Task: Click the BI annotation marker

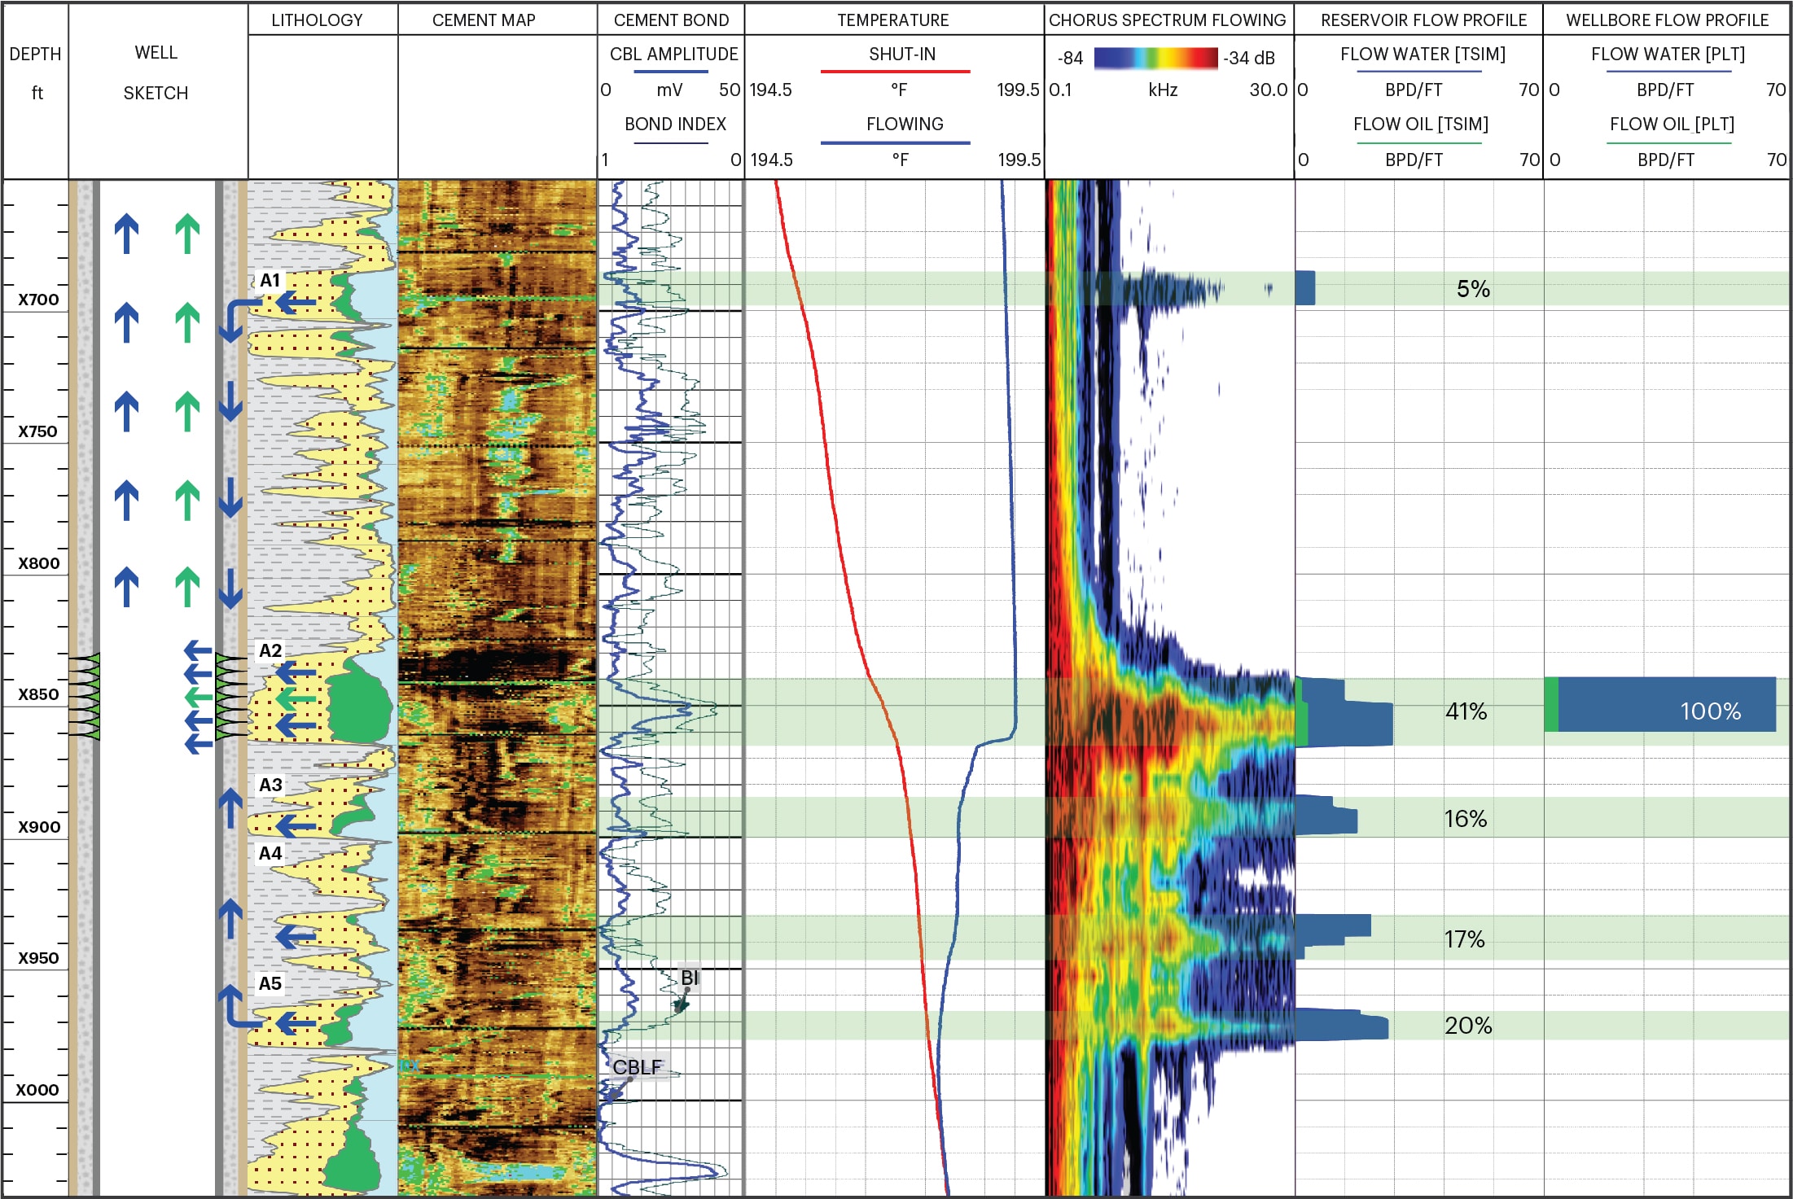Action: (x=689, y=978)
